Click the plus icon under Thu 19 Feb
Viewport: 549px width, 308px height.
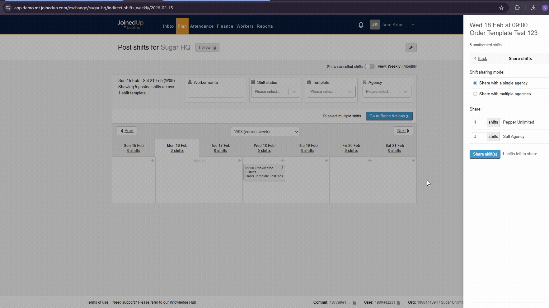(x=326, y=161)
